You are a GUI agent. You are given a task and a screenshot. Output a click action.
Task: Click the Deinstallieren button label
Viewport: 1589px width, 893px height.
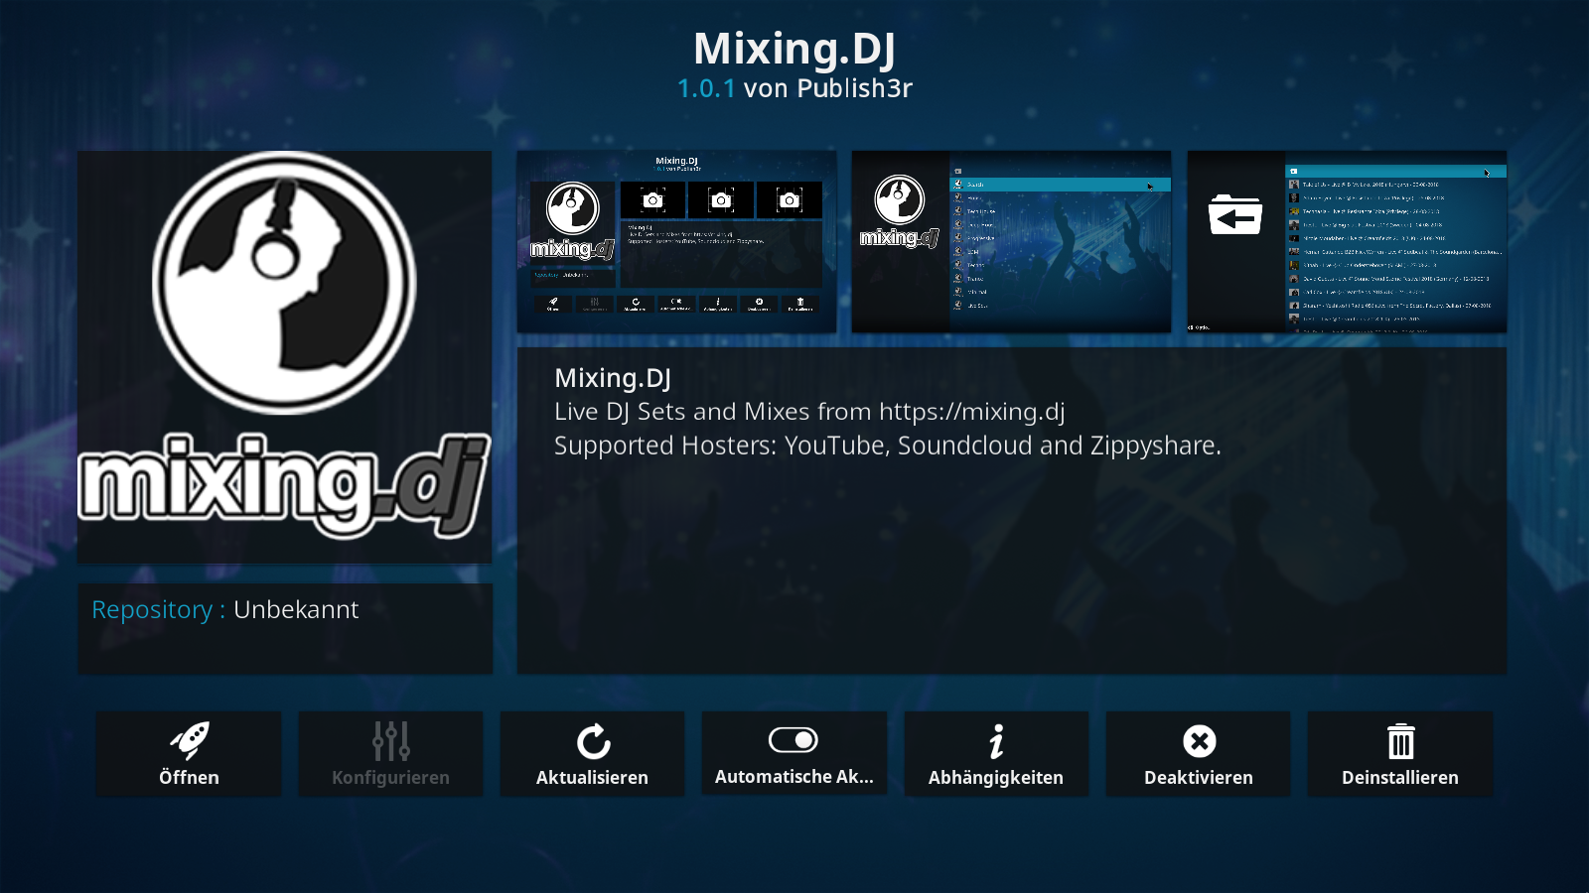tap(1400, 778)
